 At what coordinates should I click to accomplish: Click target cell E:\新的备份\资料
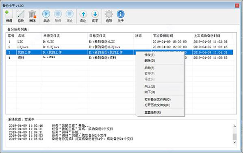tap(102, 58)
